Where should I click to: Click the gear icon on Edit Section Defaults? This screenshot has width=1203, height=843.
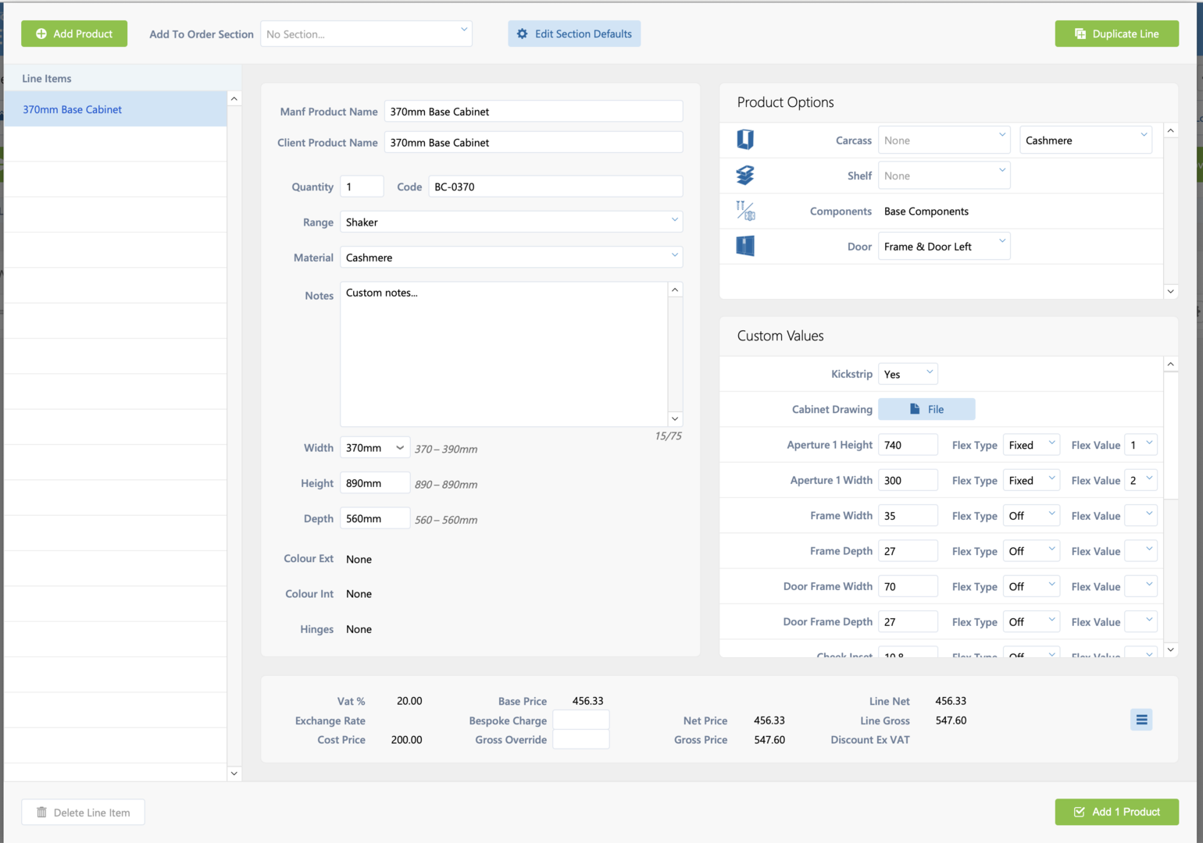523,34
